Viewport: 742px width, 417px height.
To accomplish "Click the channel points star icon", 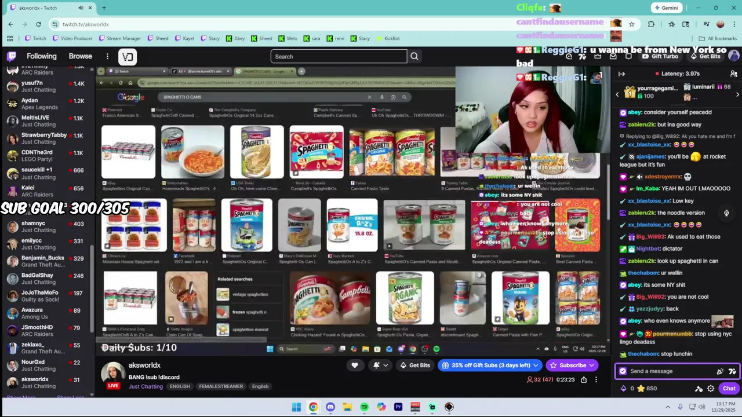I will tap(641, 389).
